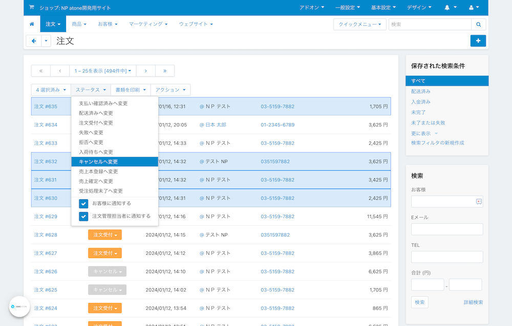The width and height of the screenshot is (512, 326).
Task: Toggle notify order manager checkbox
Action: [x=83, y=217]
